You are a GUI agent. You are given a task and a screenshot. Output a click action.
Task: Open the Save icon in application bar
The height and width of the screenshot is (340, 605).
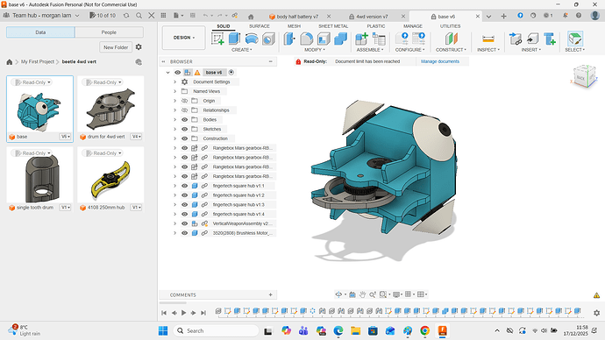(x=192, y=16)
